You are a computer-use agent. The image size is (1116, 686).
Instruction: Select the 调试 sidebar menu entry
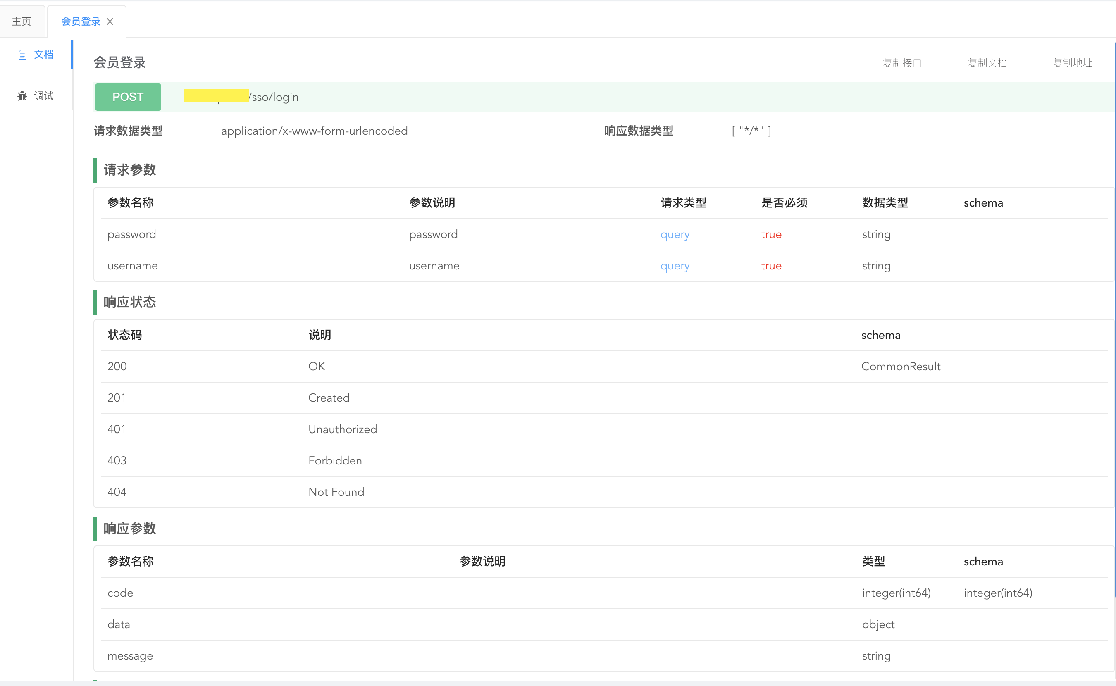tap(43, 96)
